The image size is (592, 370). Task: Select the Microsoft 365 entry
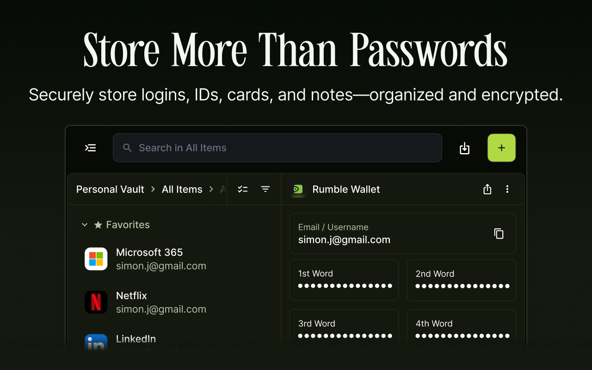tap(174, 259)
